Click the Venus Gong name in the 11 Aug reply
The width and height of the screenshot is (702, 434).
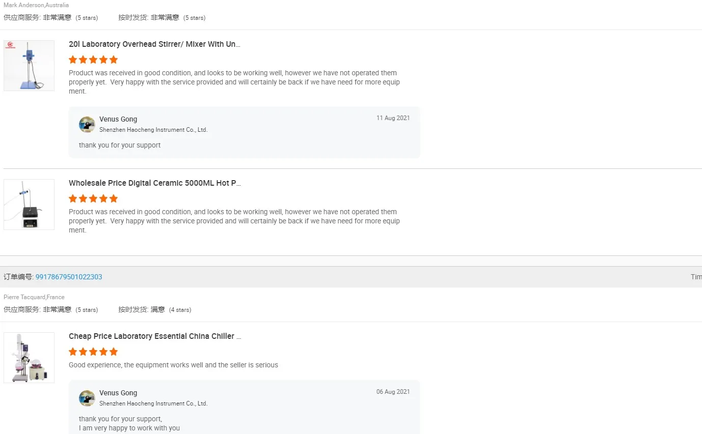click(118, 119)
